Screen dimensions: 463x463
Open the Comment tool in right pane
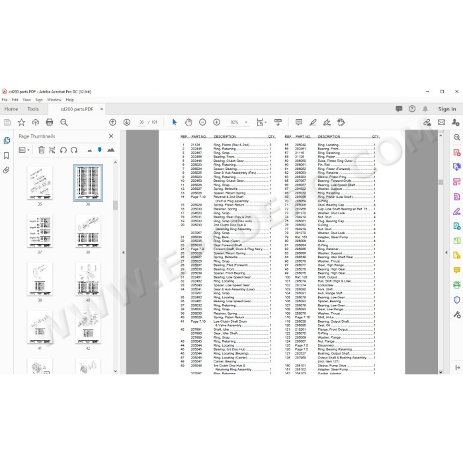point(456,270)
